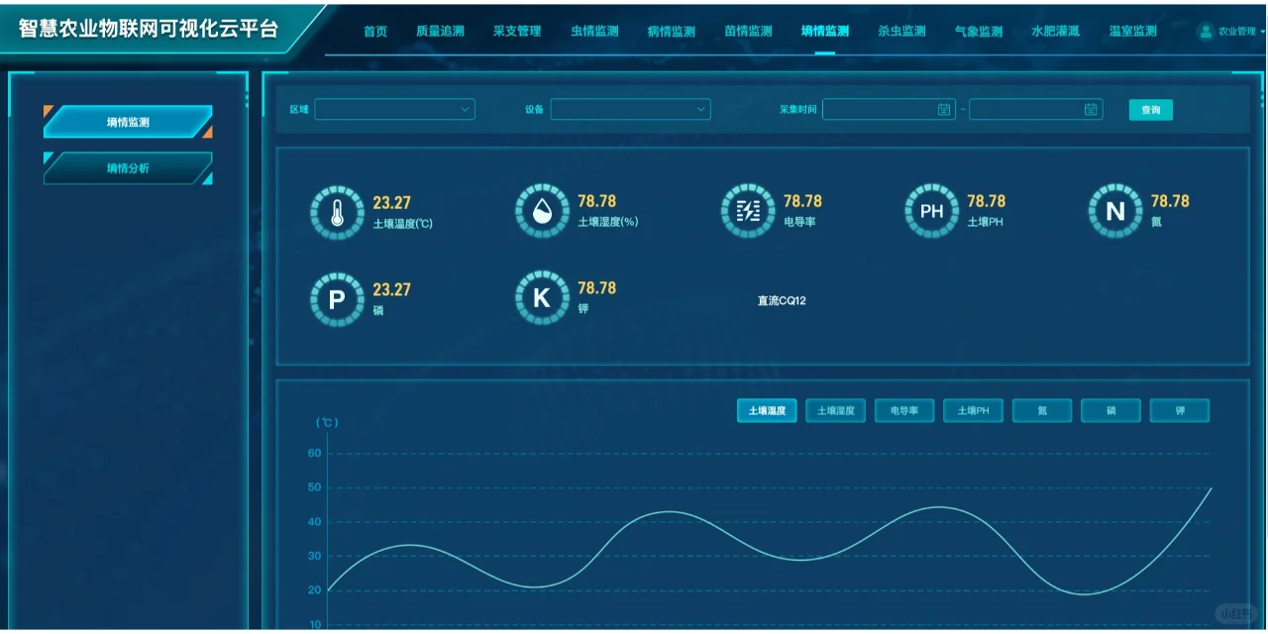Expand the 区域 region dropdown
Image resolution: width=1268 pixels, height=634 pixels.
394,109
